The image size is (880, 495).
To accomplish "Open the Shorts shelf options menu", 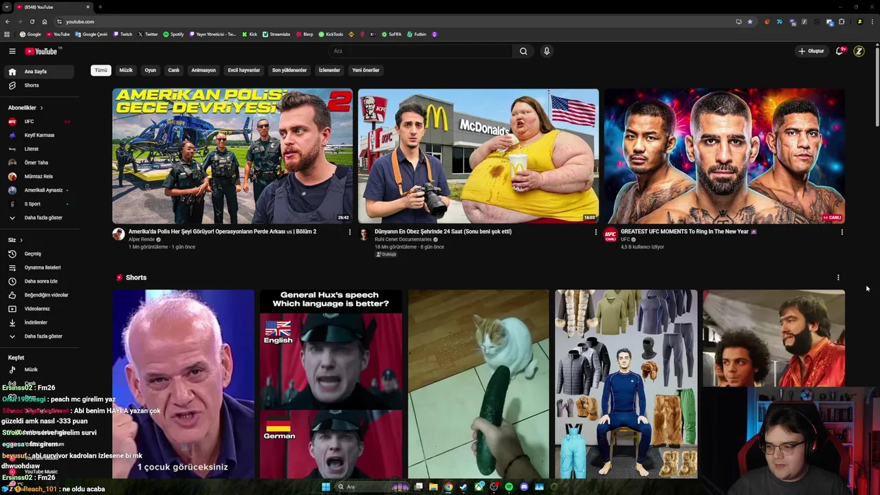I will coord(838,278).
